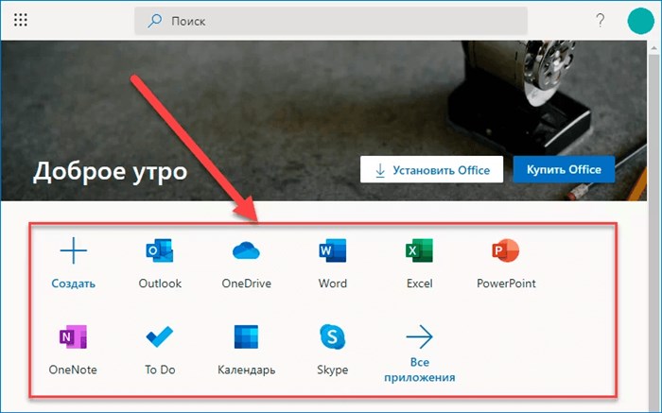Screen dimensions: 662x413
Task: Open OneDrive cloud icon
Action: (246, 250)
